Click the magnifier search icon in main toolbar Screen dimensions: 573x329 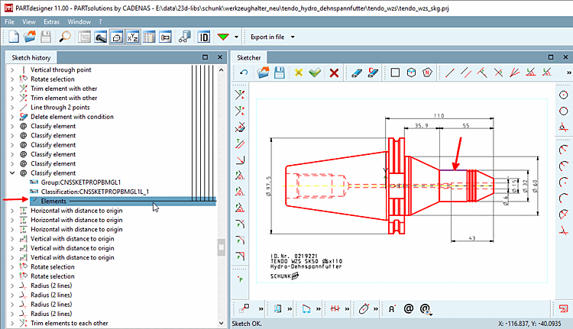tap(65, 37)
